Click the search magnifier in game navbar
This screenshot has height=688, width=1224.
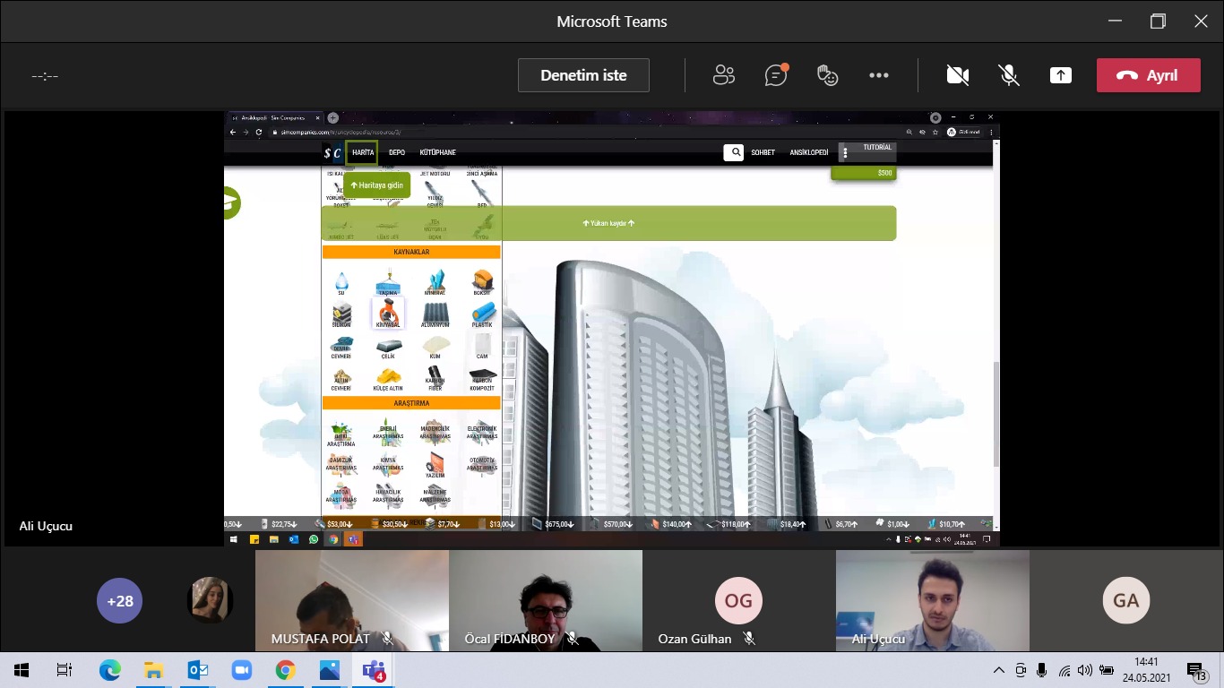[x=734, y=152]
